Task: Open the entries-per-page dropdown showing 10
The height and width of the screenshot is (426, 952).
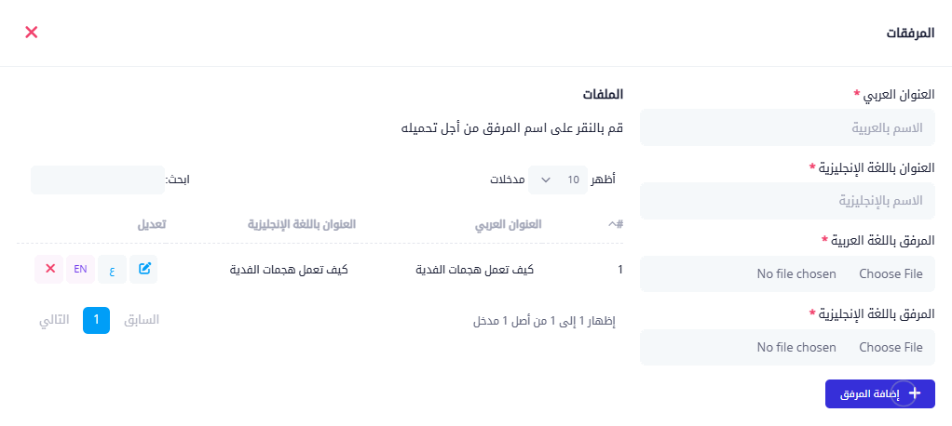Action: coord(557,180)
